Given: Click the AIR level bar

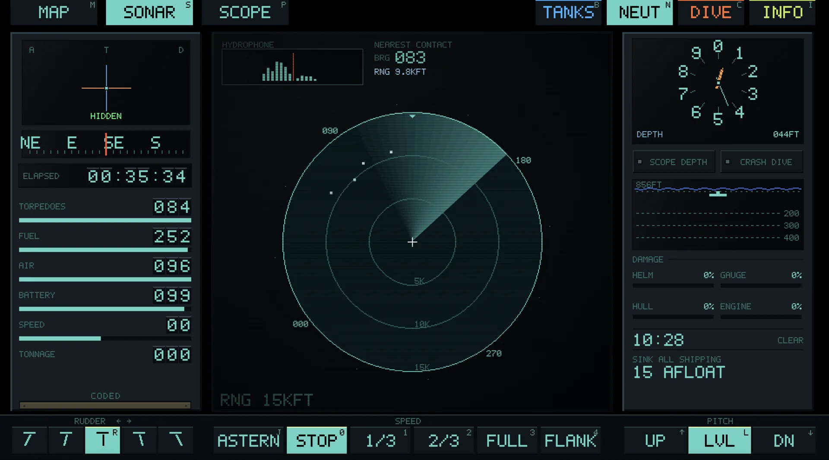Looking at the screenshot, I should click(x=105, y=279).
